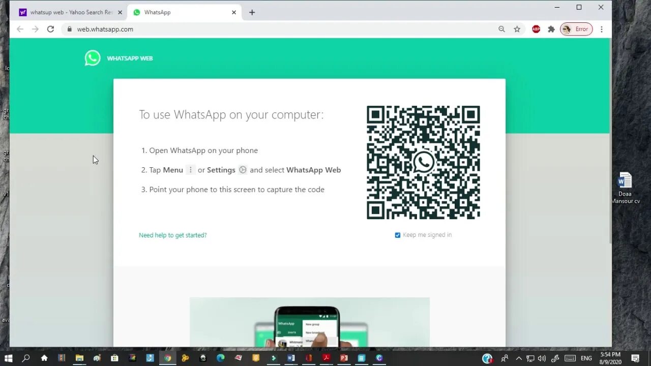Open Microsoft Store from the taskbar

click(x=114, y=358)
